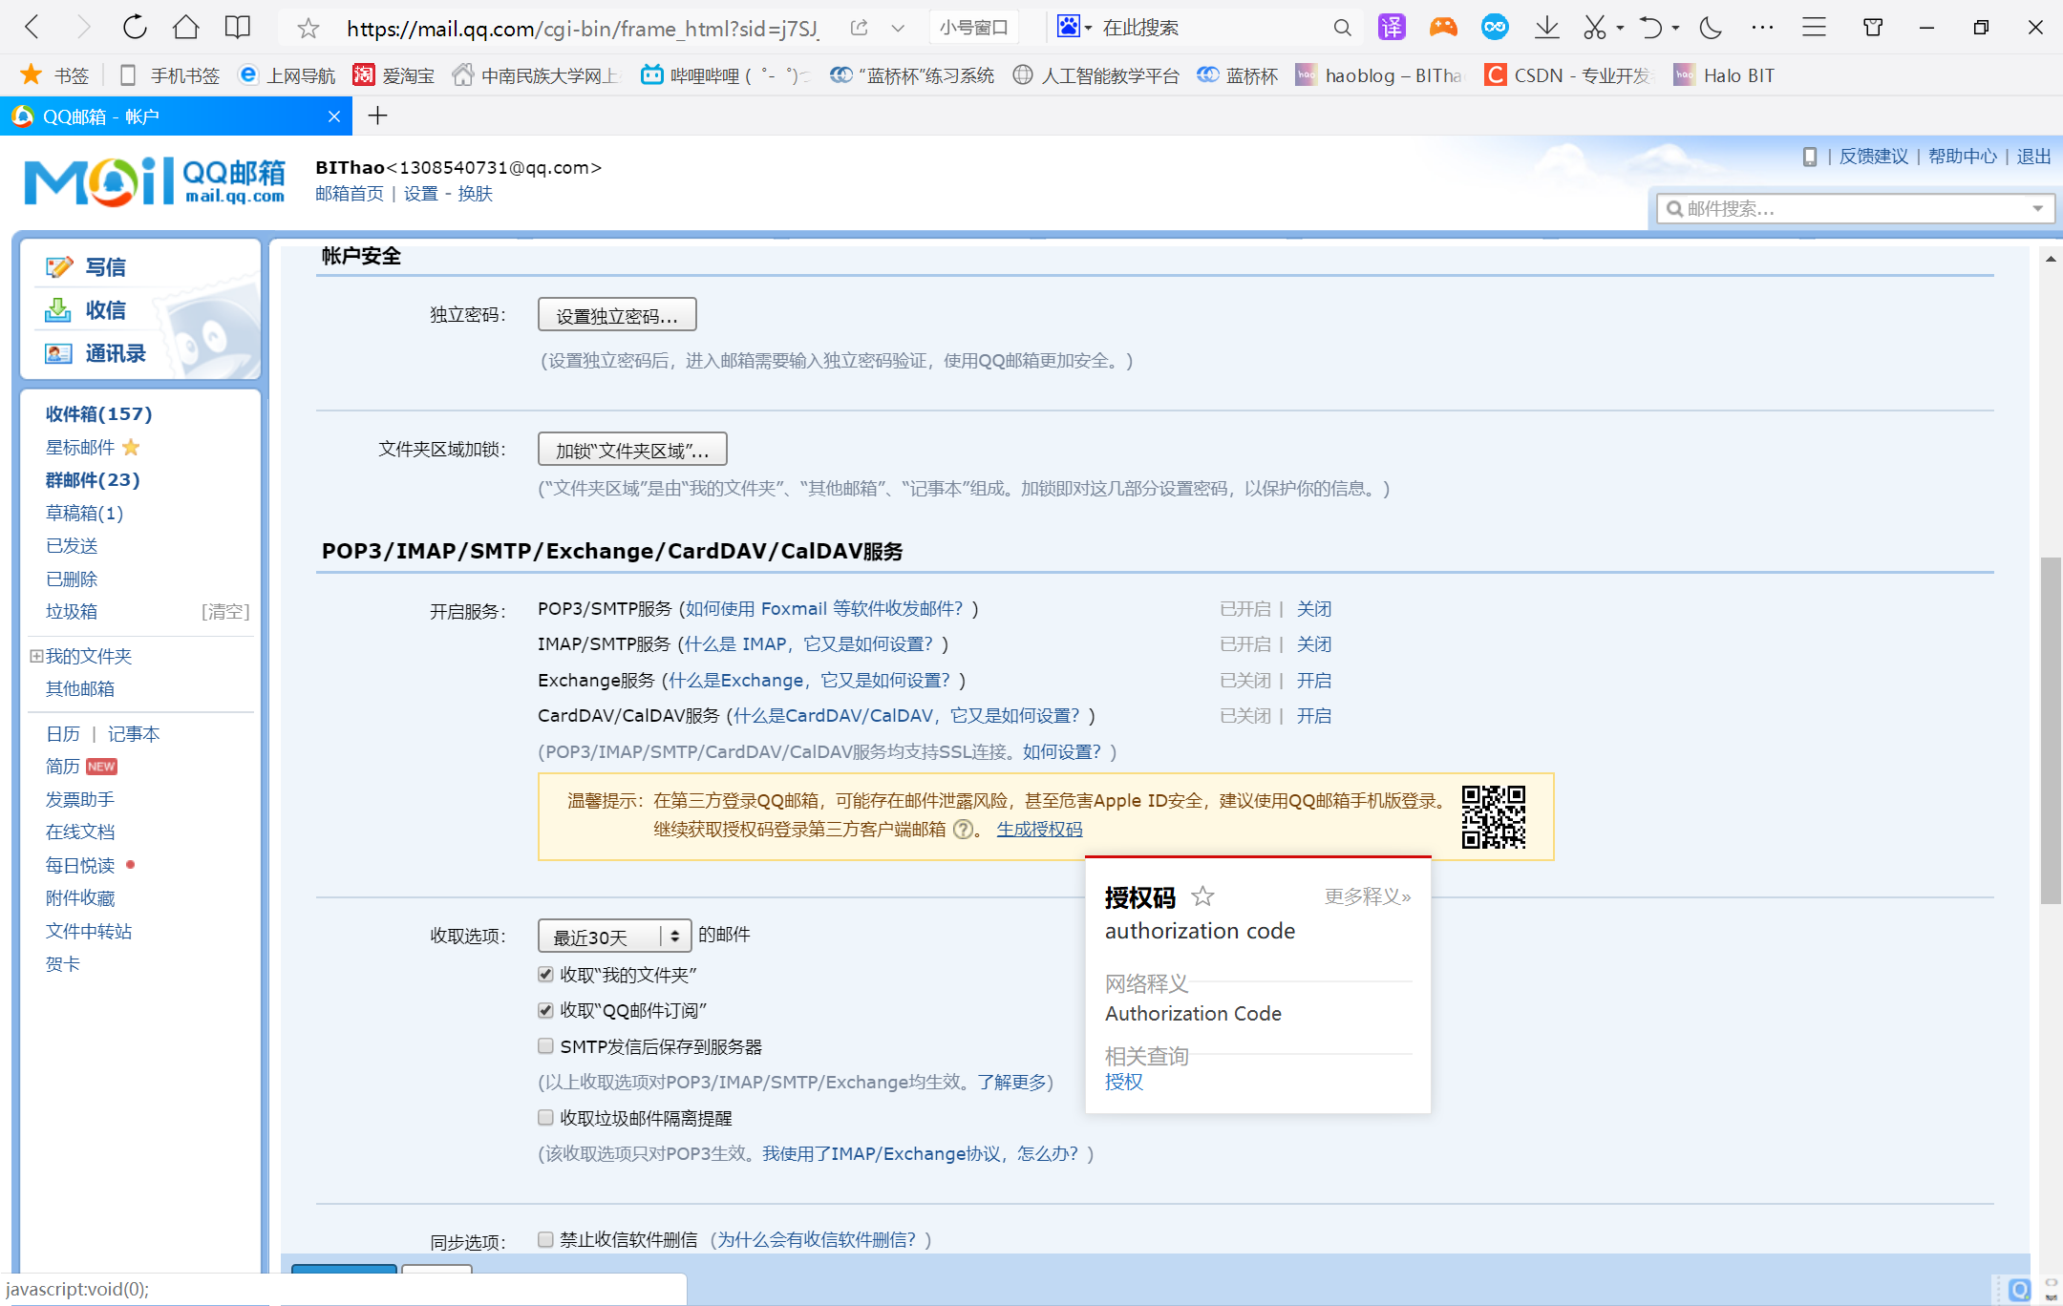Click 关闭 for IMAP/SMTP service

[1314, 643]
